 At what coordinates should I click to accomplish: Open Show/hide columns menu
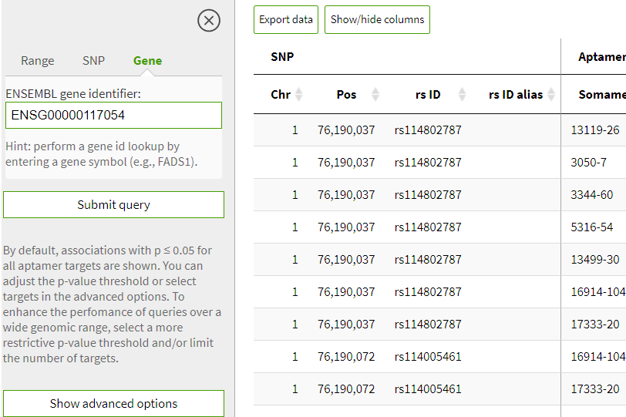(377, 20)
